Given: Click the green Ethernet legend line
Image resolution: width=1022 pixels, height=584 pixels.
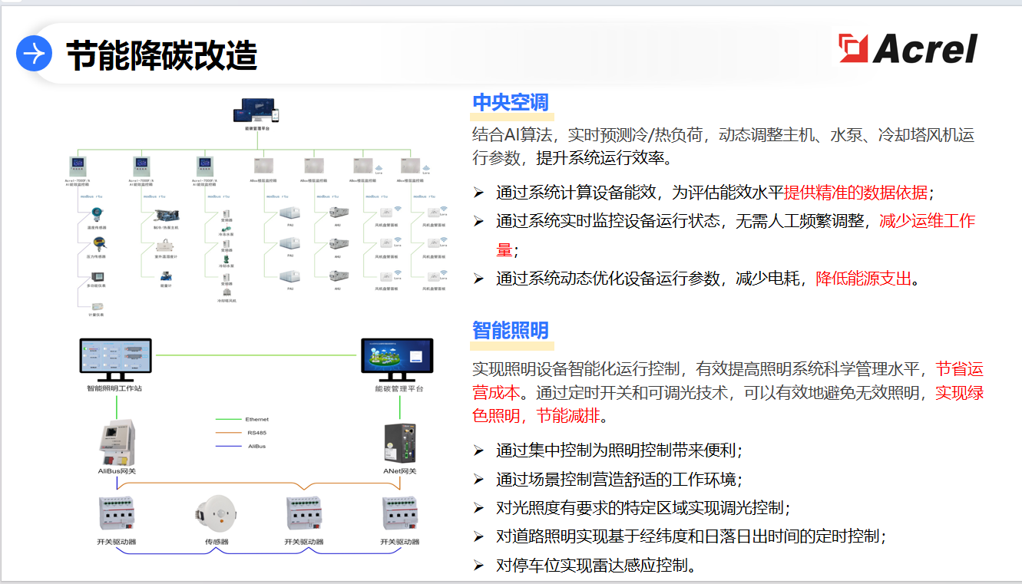Looking at the screenshot, I should [228, 420].
